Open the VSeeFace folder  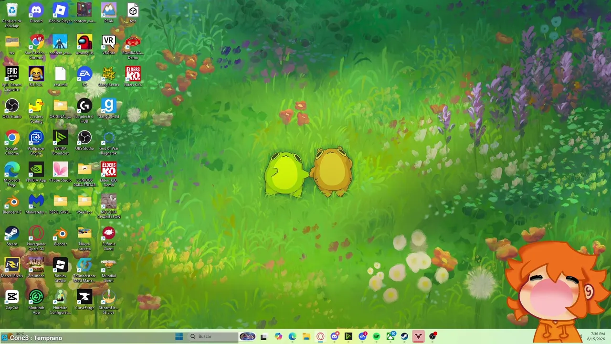[x=84, y=204]
